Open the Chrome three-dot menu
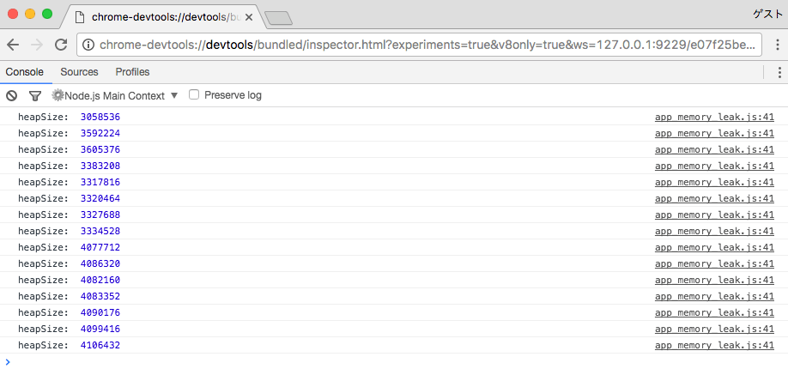This screenshot has width=788, height=375. coord(776,45)
